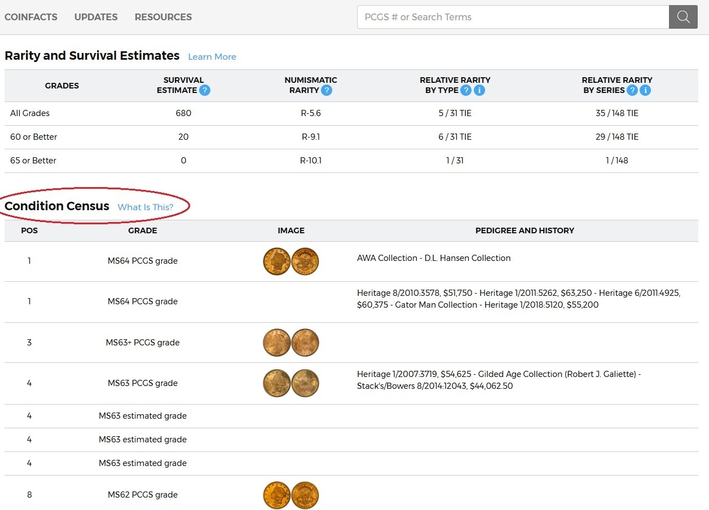The width and height of the screenshot is (709, 510).
Task: Click Relative Rarity By Series question mark icon
Action: click(632, 90)
